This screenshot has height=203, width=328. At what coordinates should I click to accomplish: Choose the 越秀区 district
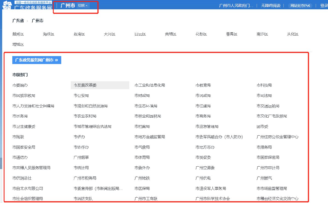pos(18,34)
